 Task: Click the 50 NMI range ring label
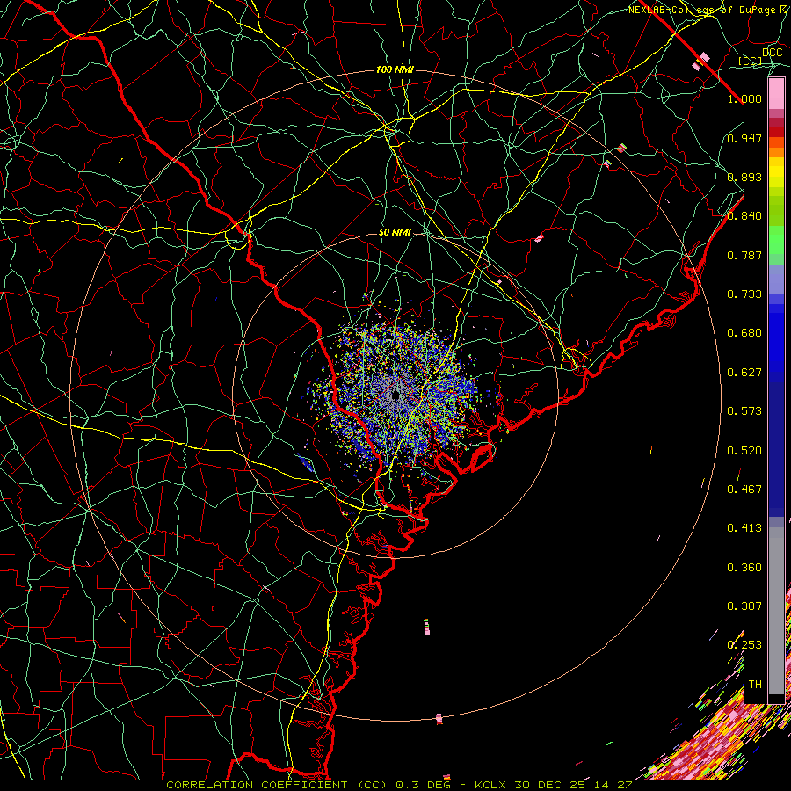[395, 232]
